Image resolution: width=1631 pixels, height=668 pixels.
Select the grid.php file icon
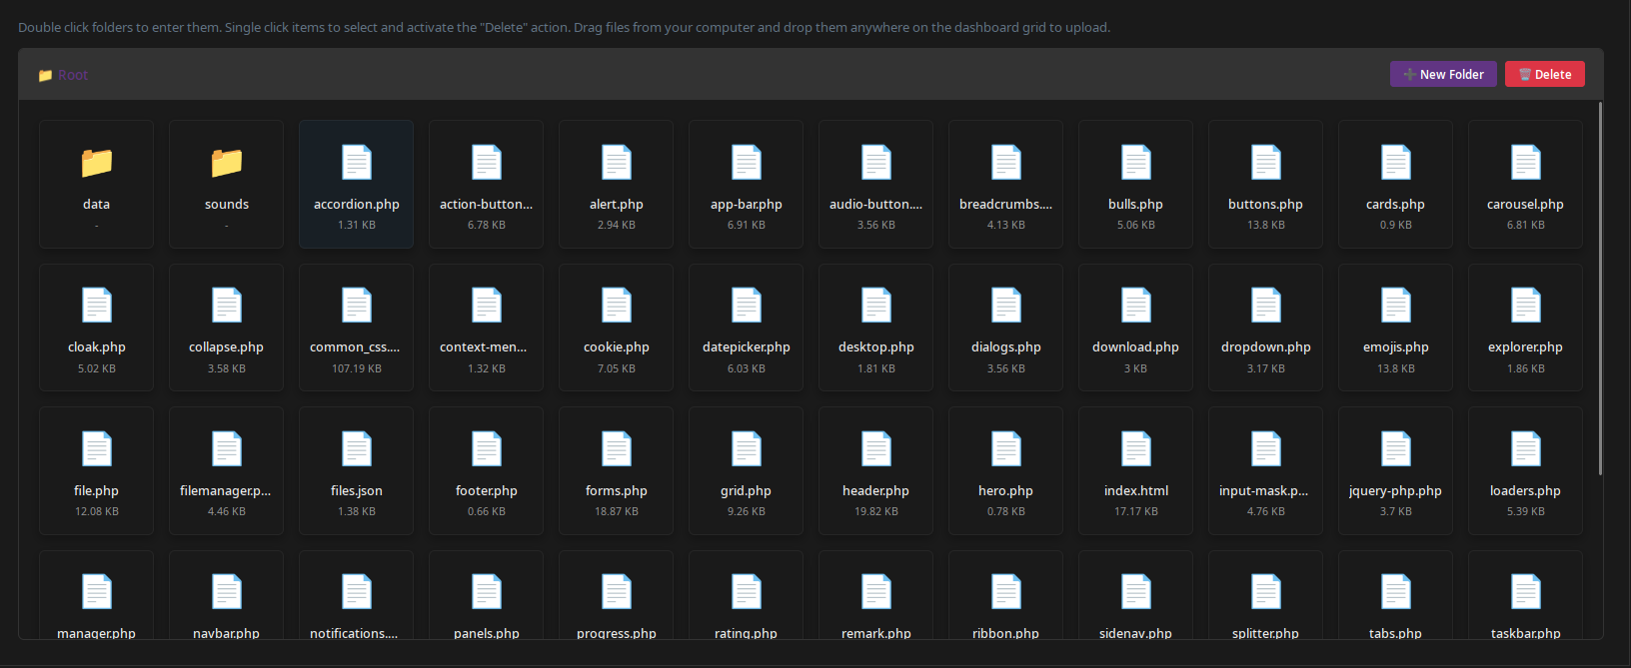(x=747, y=449)
